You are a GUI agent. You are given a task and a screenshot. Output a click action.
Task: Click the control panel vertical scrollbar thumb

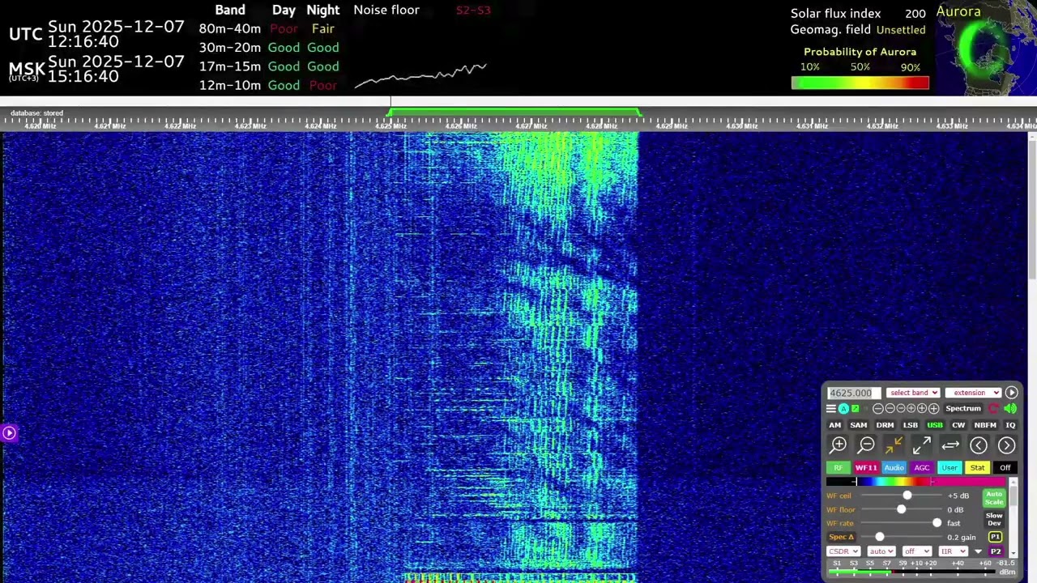(1014, 496)
